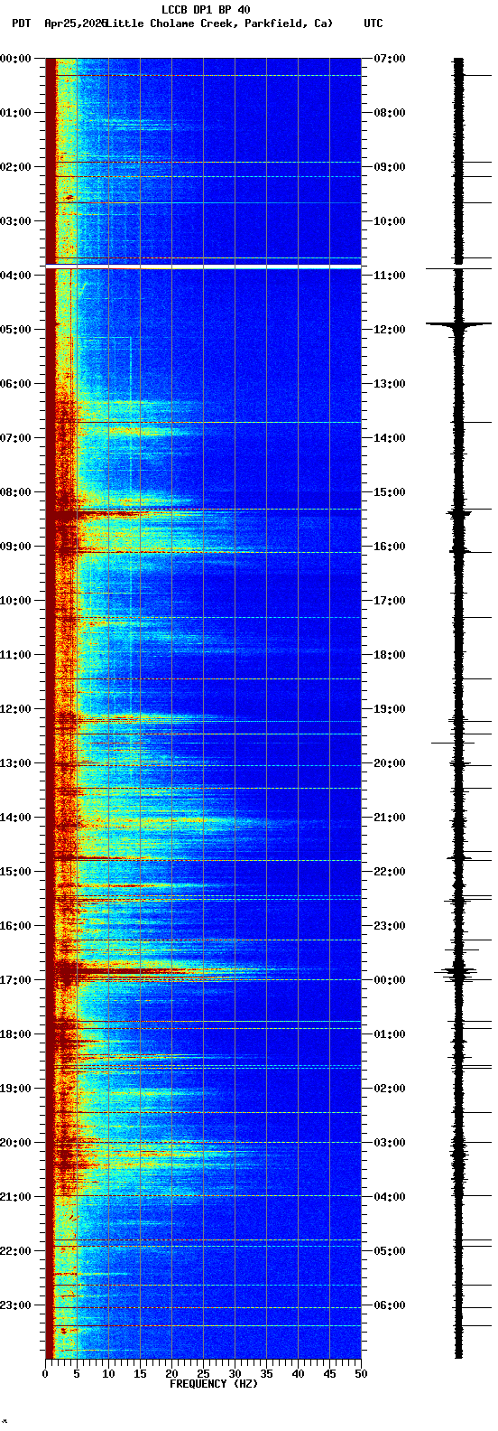Click the "09:00" label on the UTC axis
The image size is (498, 1431).
(x=390, y=167)
